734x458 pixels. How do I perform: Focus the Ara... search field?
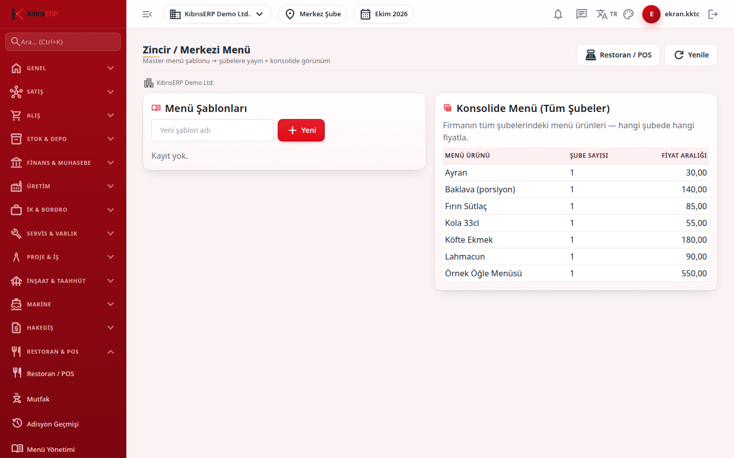click(x=63, y=42)
